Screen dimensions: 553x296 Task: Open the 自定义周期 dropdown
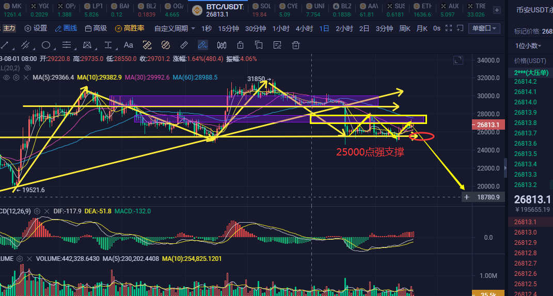(175, 28)
